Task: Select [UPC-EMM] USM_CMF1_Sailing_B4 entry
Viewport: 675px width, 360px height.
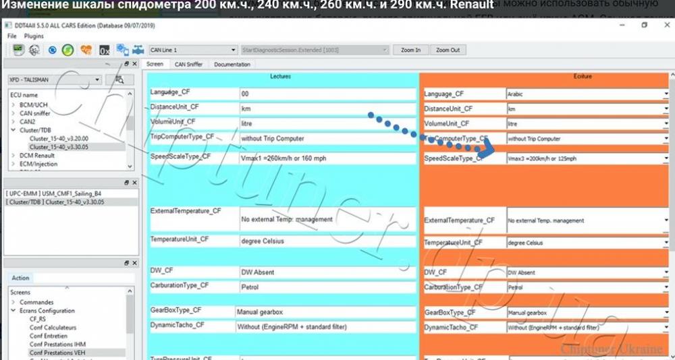Action: coord(54,193)
